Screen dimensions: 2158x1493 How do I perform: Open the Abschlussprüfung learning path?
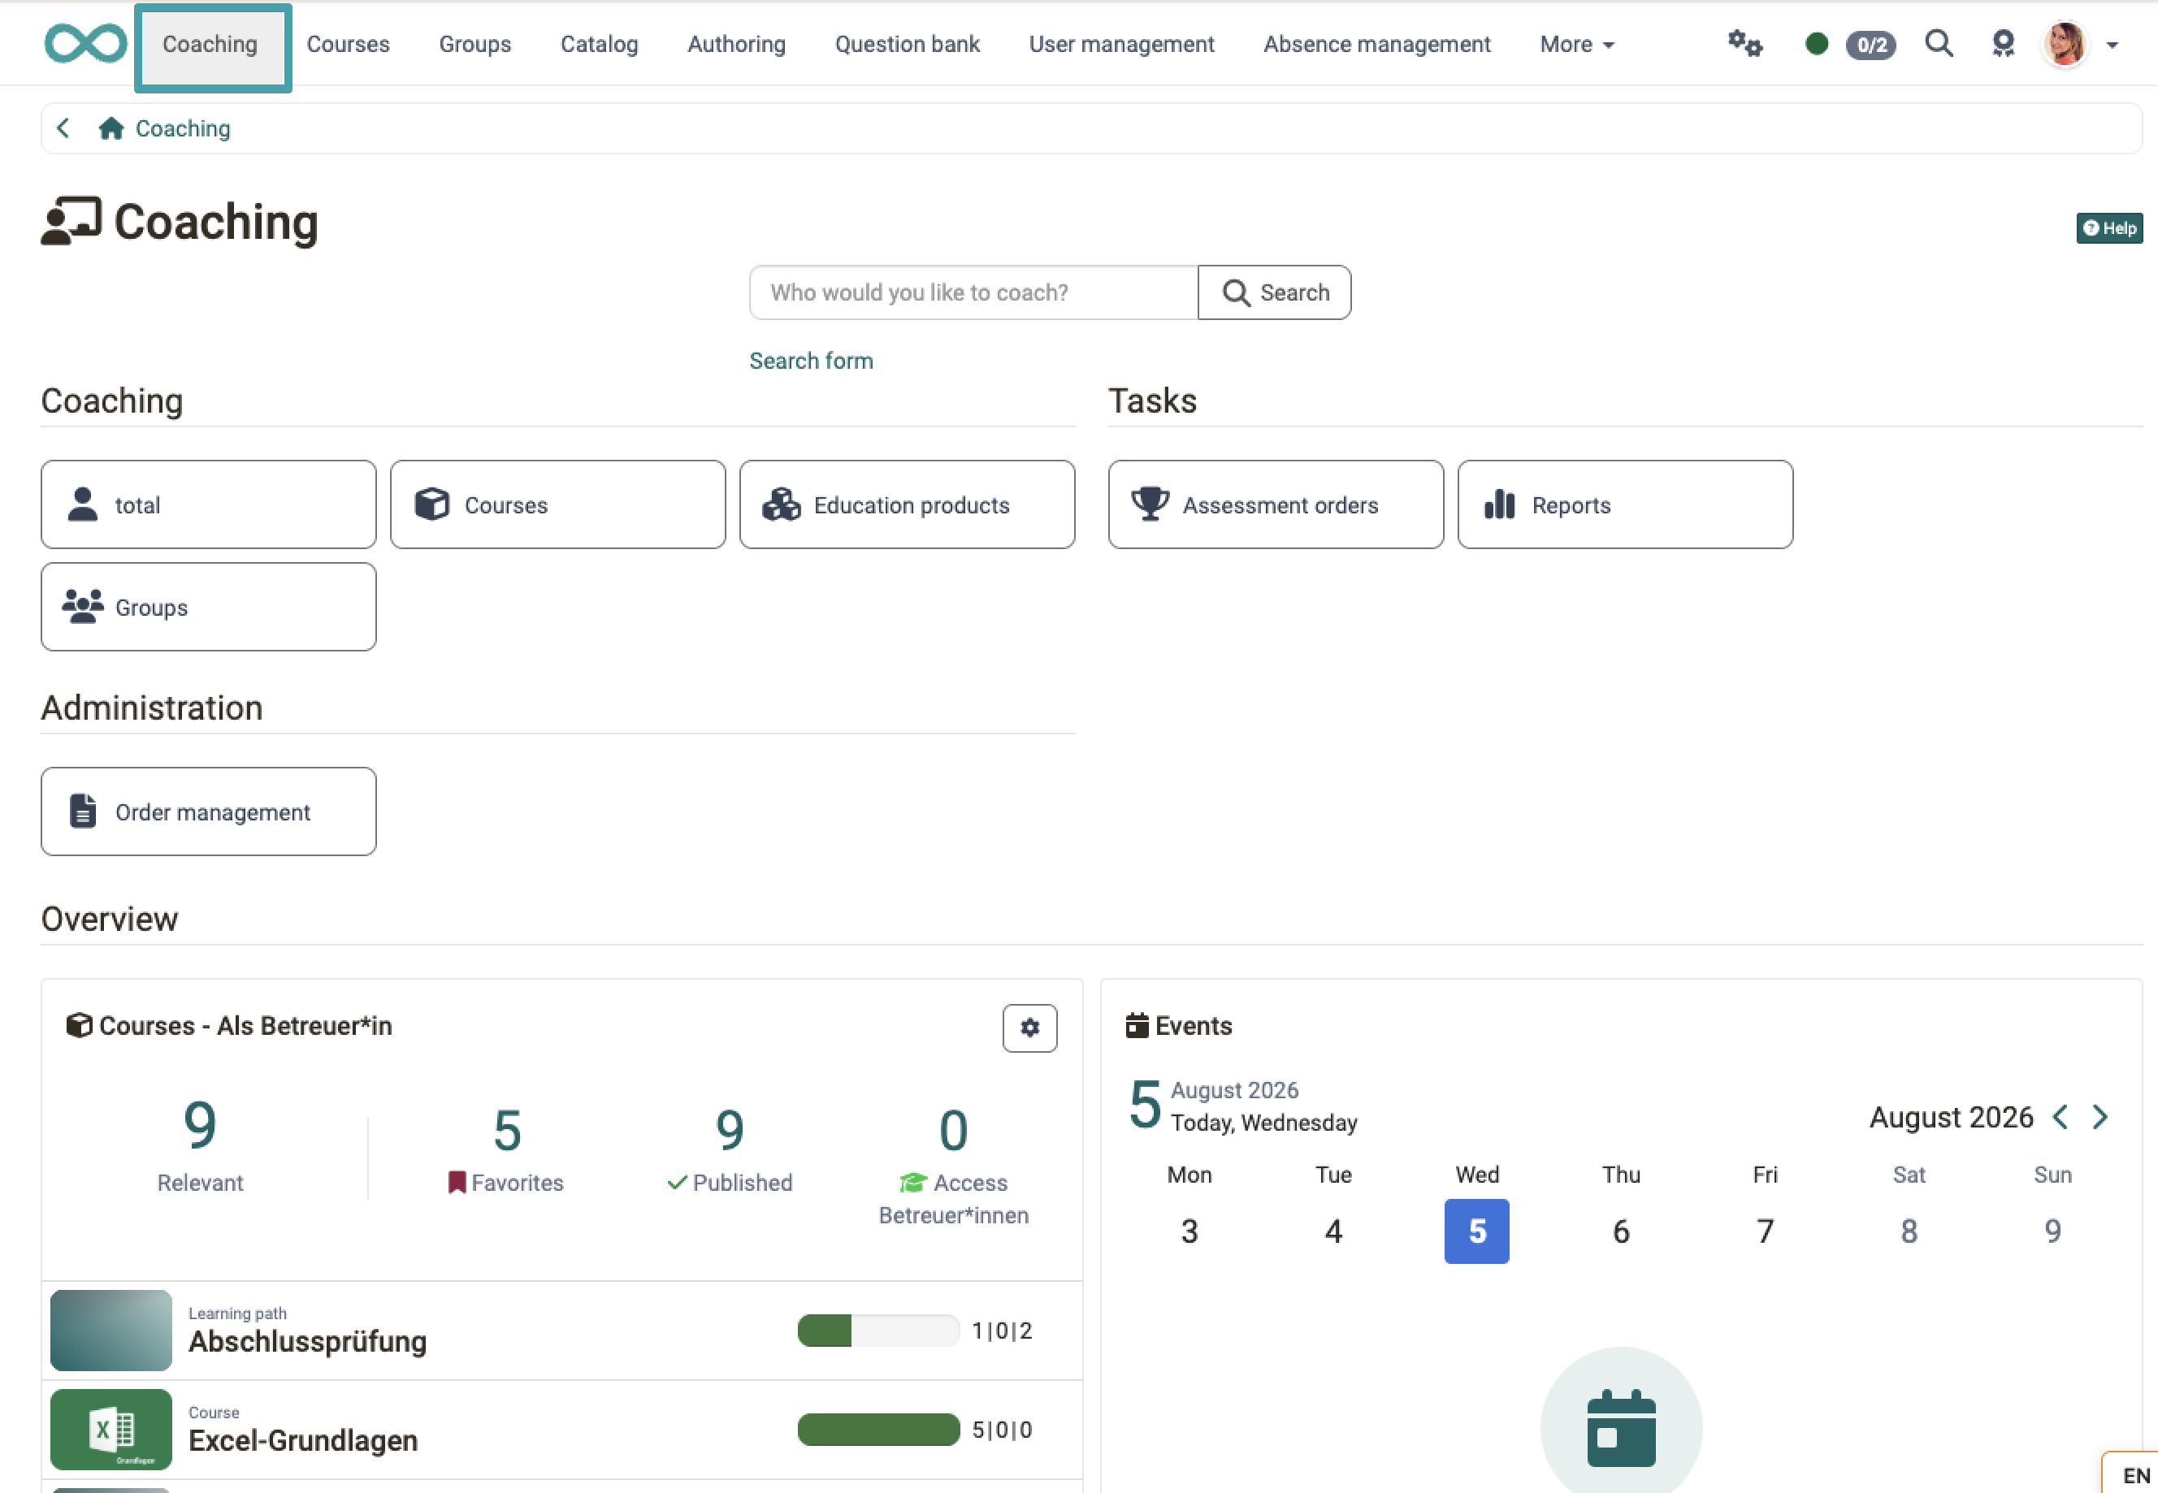tap(308, 1341)
